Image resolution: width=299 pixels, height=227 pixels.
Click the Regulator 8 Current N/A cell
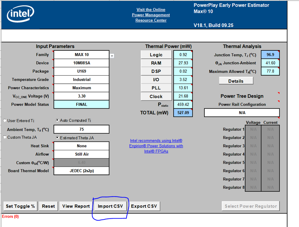(x=270, y=187)
